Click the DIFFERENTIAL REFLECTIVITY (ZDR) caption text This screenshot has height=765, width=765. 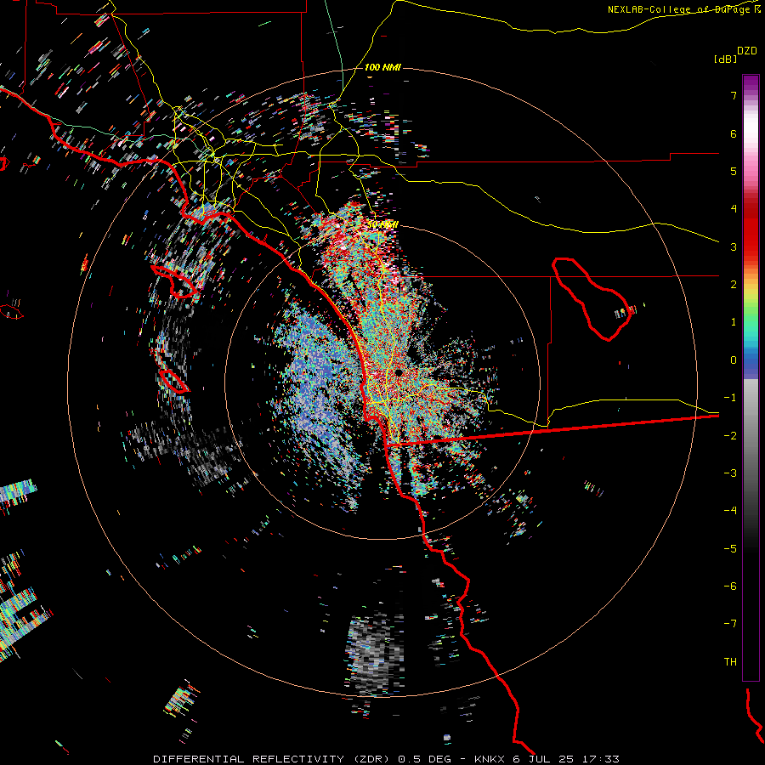(271, 759)
